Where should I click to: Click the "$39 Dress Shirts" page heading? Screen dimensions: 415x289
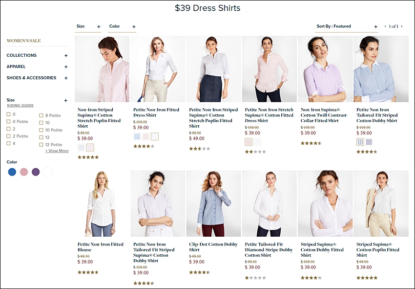[x=207, y=8]
